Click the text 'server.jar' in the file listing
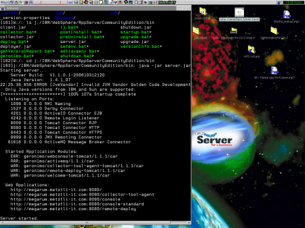Screen dimensions: 305x228 click(x=73, y=42)
